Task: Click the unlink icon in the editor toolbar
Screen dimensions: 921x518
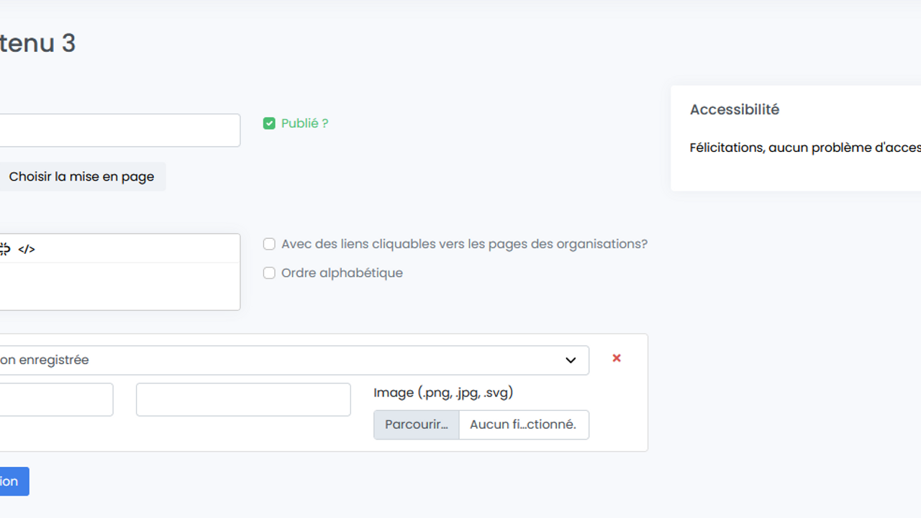Action: click(x=4, y=249)
